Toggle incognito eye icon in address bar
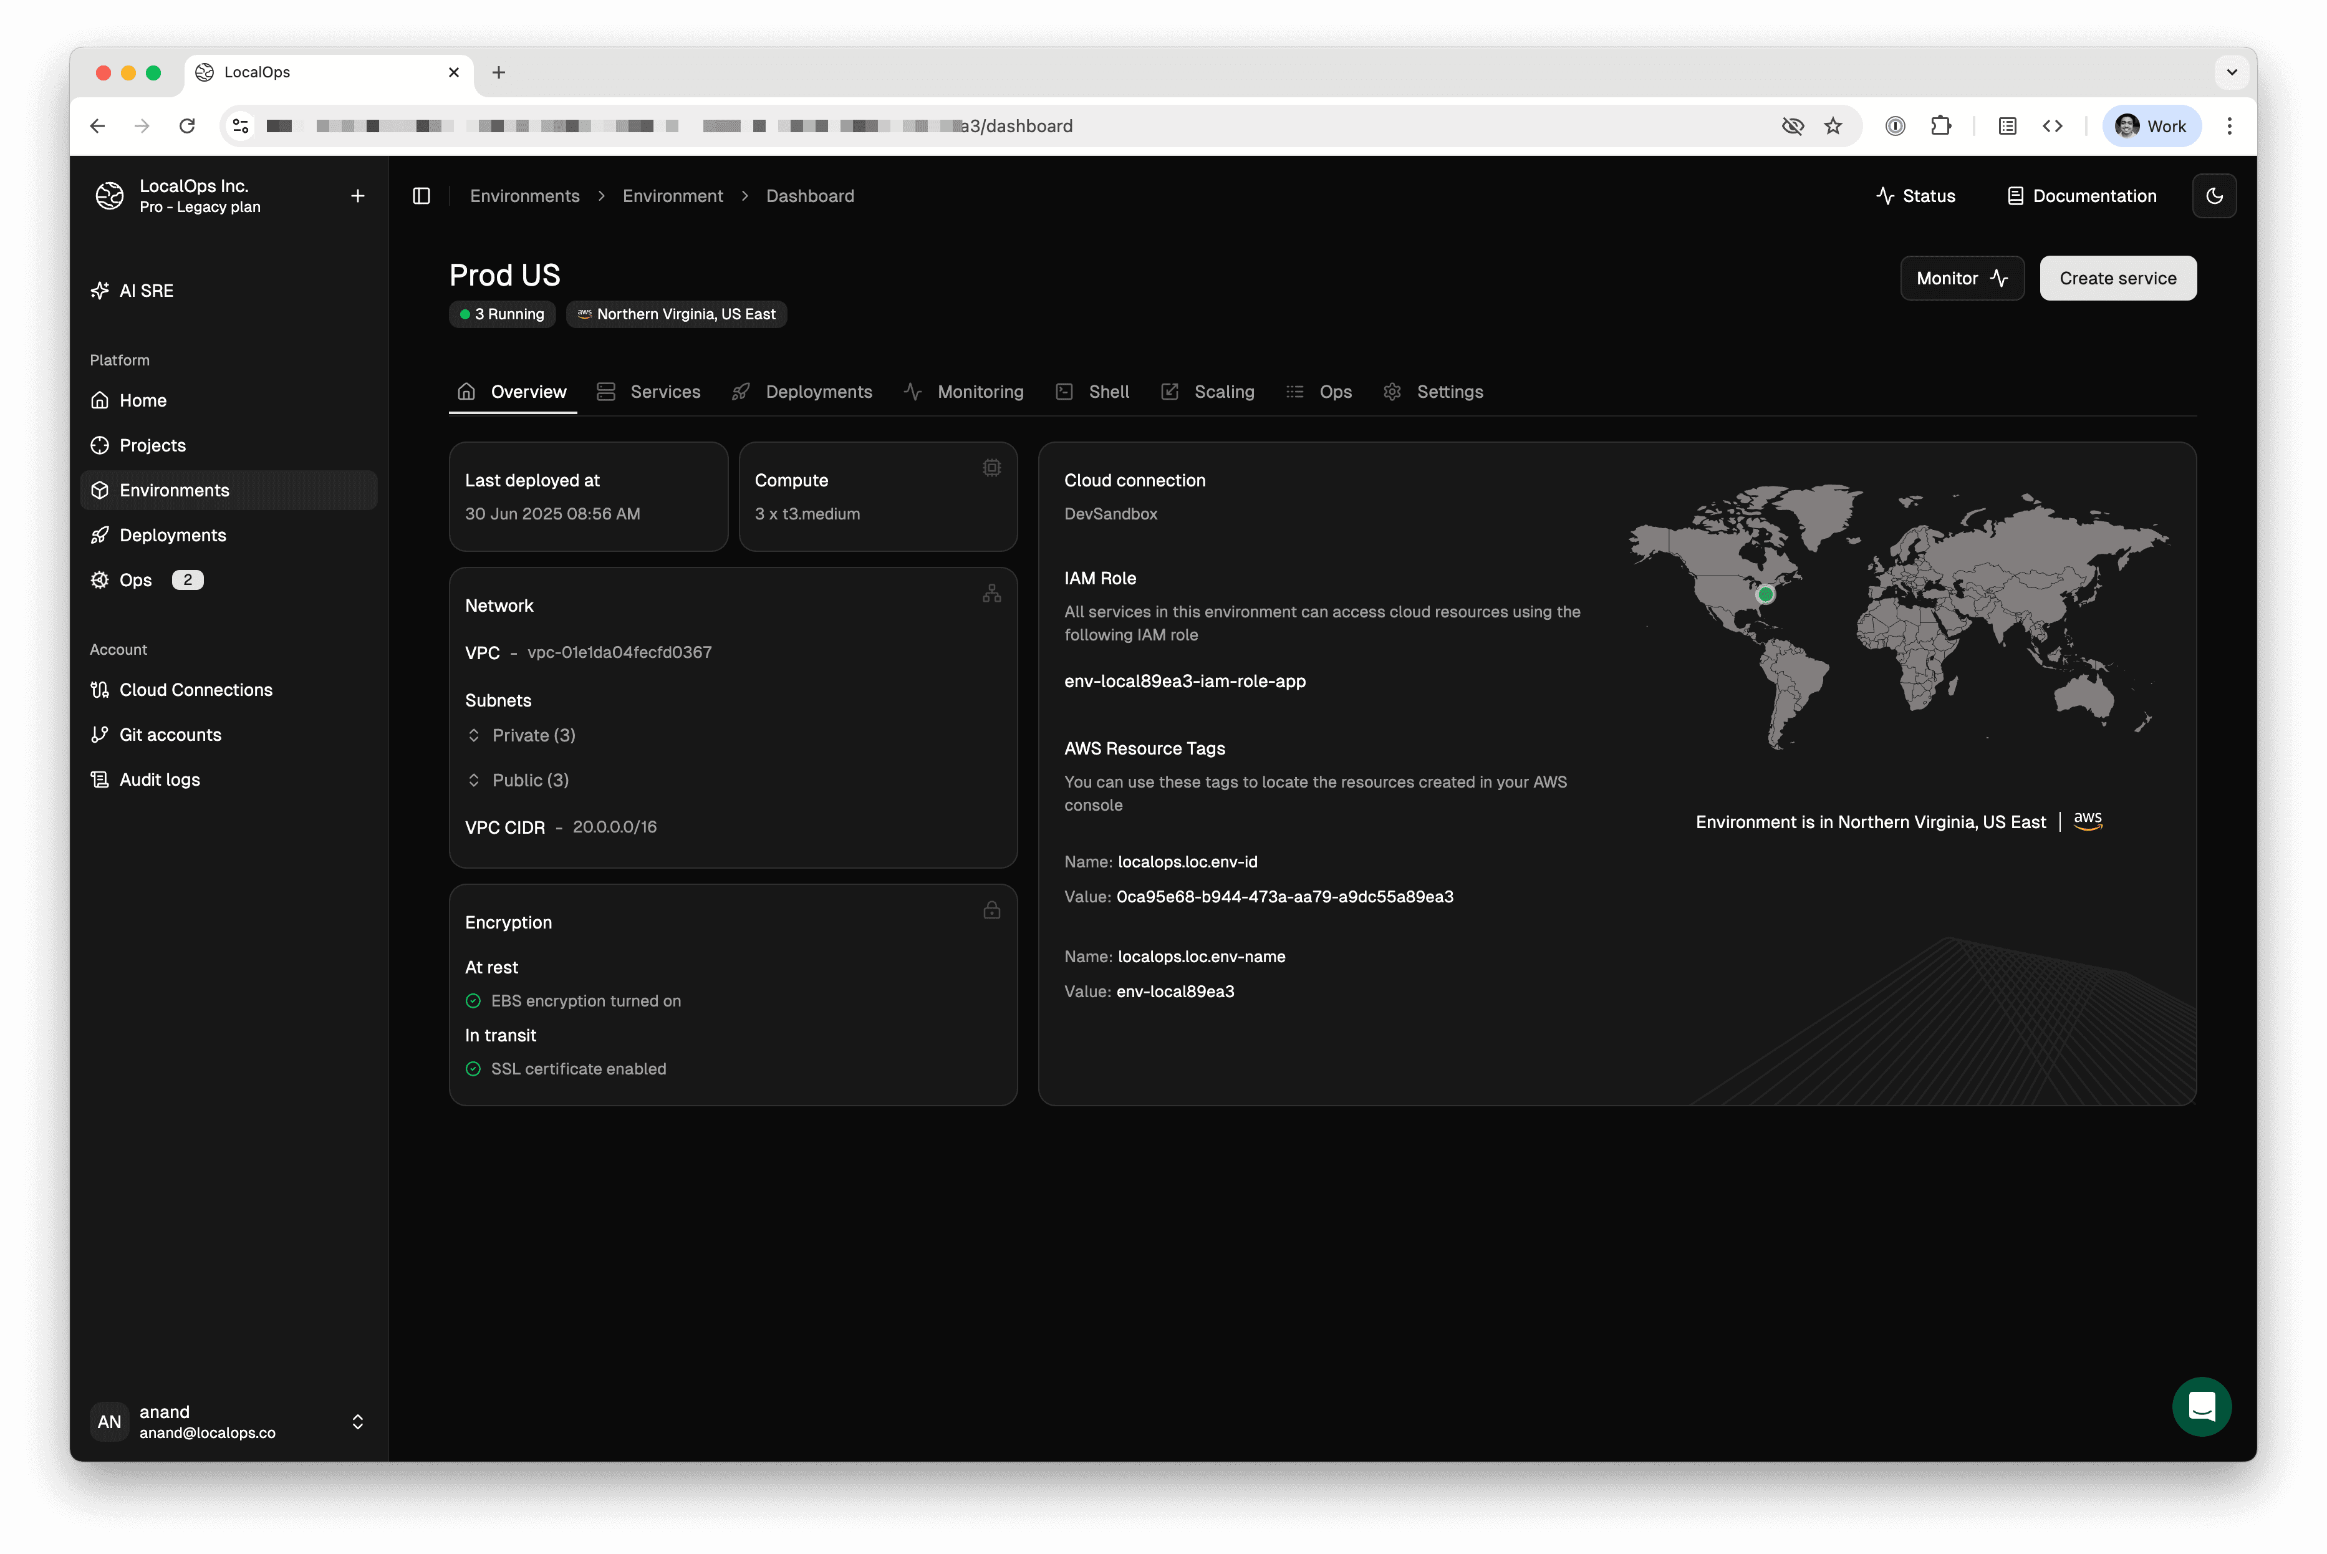The image size is (2327, 1554). coord(1792,126)
